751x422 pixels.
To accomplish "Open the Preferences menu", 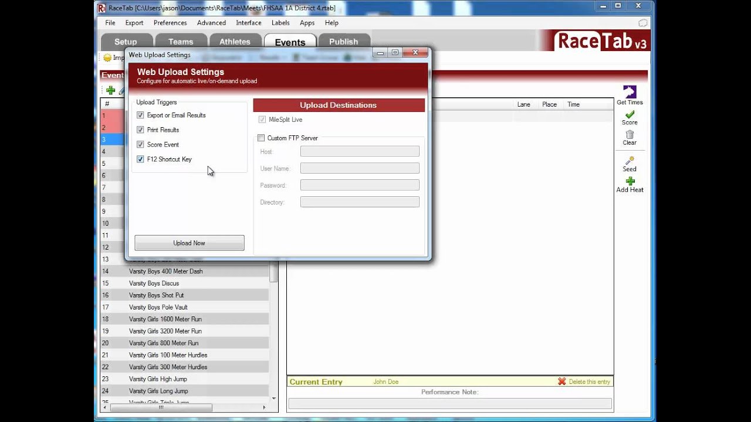I will point(170,23).
